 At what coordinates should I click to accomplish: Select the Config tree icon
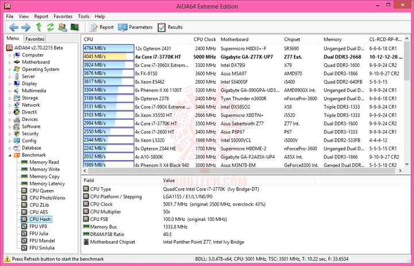click(x=17, y=140)
